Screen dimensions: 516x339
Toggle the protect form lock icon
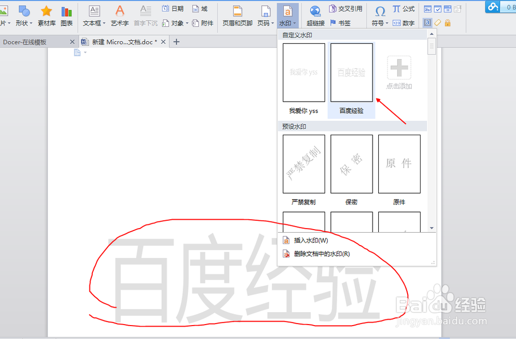tap(447, 23)
